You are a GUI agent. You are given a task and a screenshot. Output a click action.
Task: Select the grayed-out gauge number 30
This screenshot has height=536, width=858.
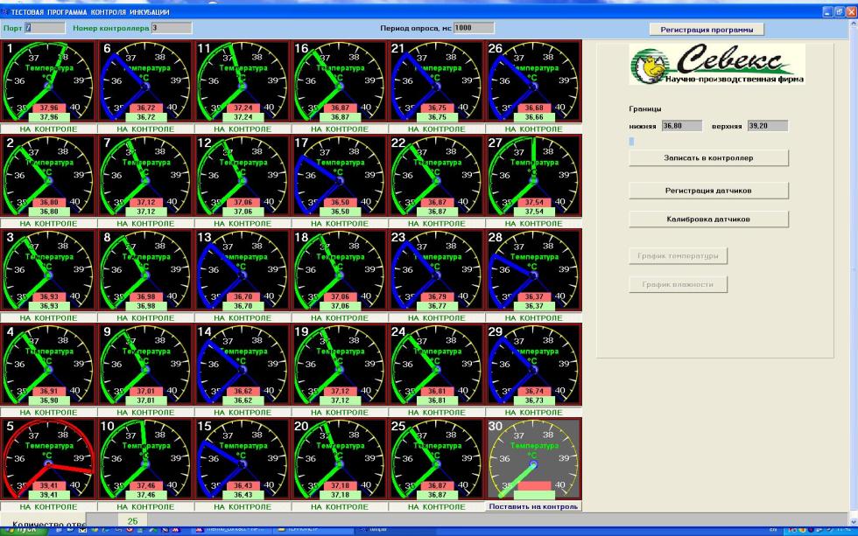tap(533, 459)
